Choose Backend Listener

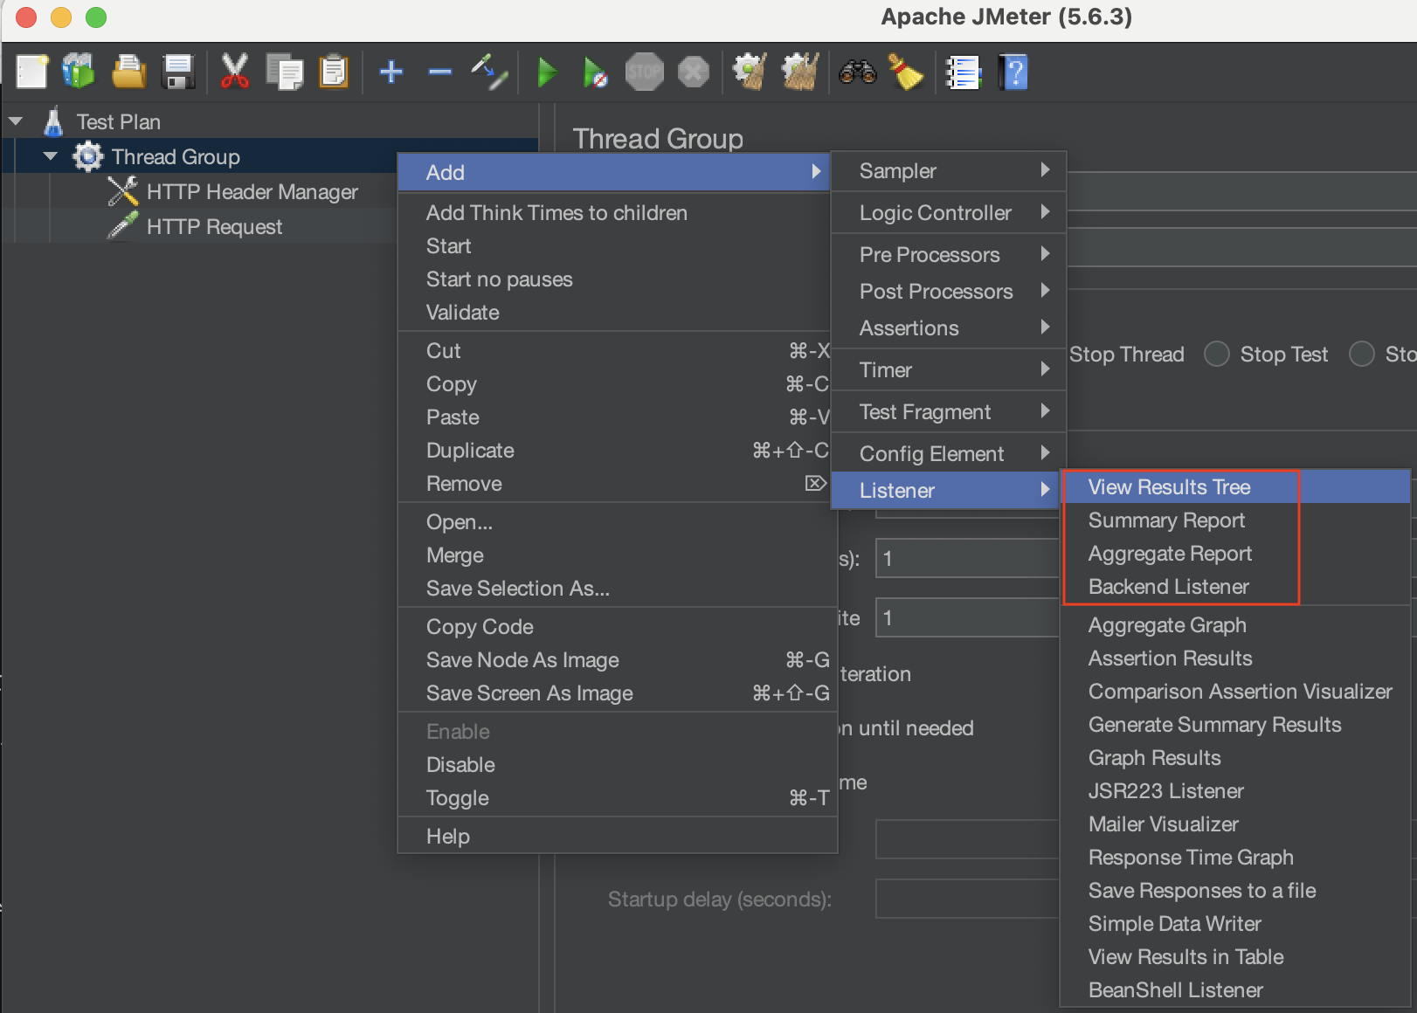point(1235,587)
